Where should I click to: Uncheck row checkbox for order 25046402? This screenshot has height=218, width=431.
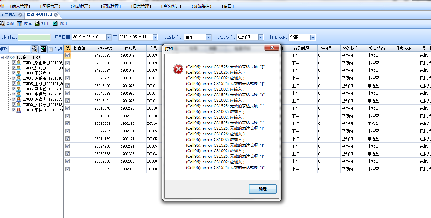coord(67,78)
